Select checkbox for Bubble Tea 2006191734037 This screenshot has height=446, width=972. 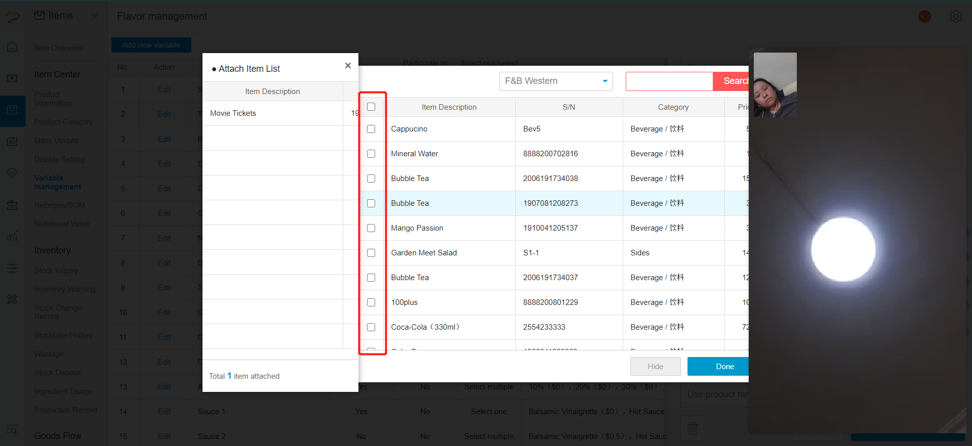tap(371, 278)
